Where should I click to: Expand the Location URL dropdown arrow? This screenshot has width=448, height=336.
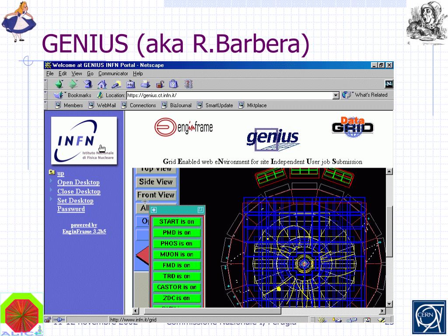(x=336, y=95)
